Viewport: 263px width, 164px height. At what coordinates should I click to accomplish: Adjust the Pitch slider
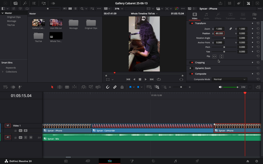pyautogui.click(x=224, y=47)
